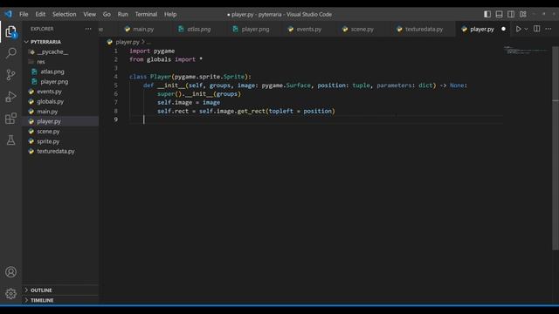This screenshot has width=559, height=314.
Task: Click 'super().__init__(groups)' code line
Action: (x=199, y=94)
